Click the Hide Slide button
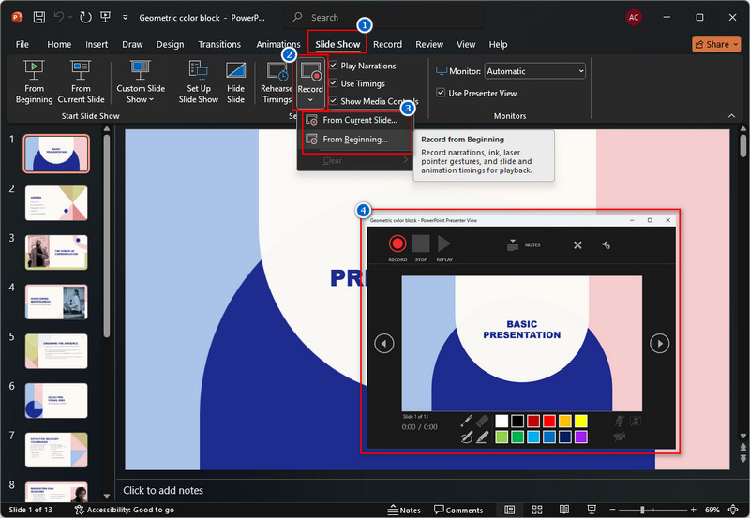This screenshot has height=518, width=750. click(235, 81)
